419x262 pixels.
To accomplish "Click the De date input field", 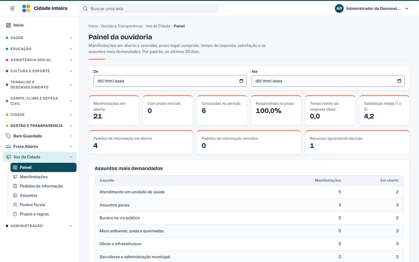I will (170, 81).
